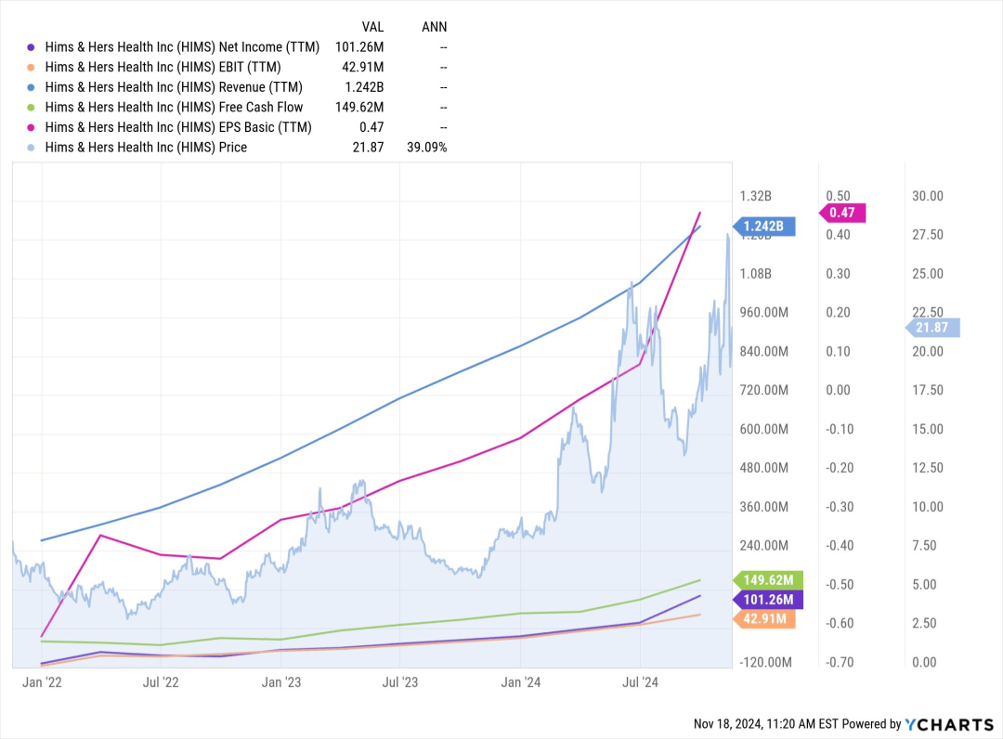Select the HIMS Net Income (TTM) legend label
The height and width of the screenshot is (739, 1003).
182,47
